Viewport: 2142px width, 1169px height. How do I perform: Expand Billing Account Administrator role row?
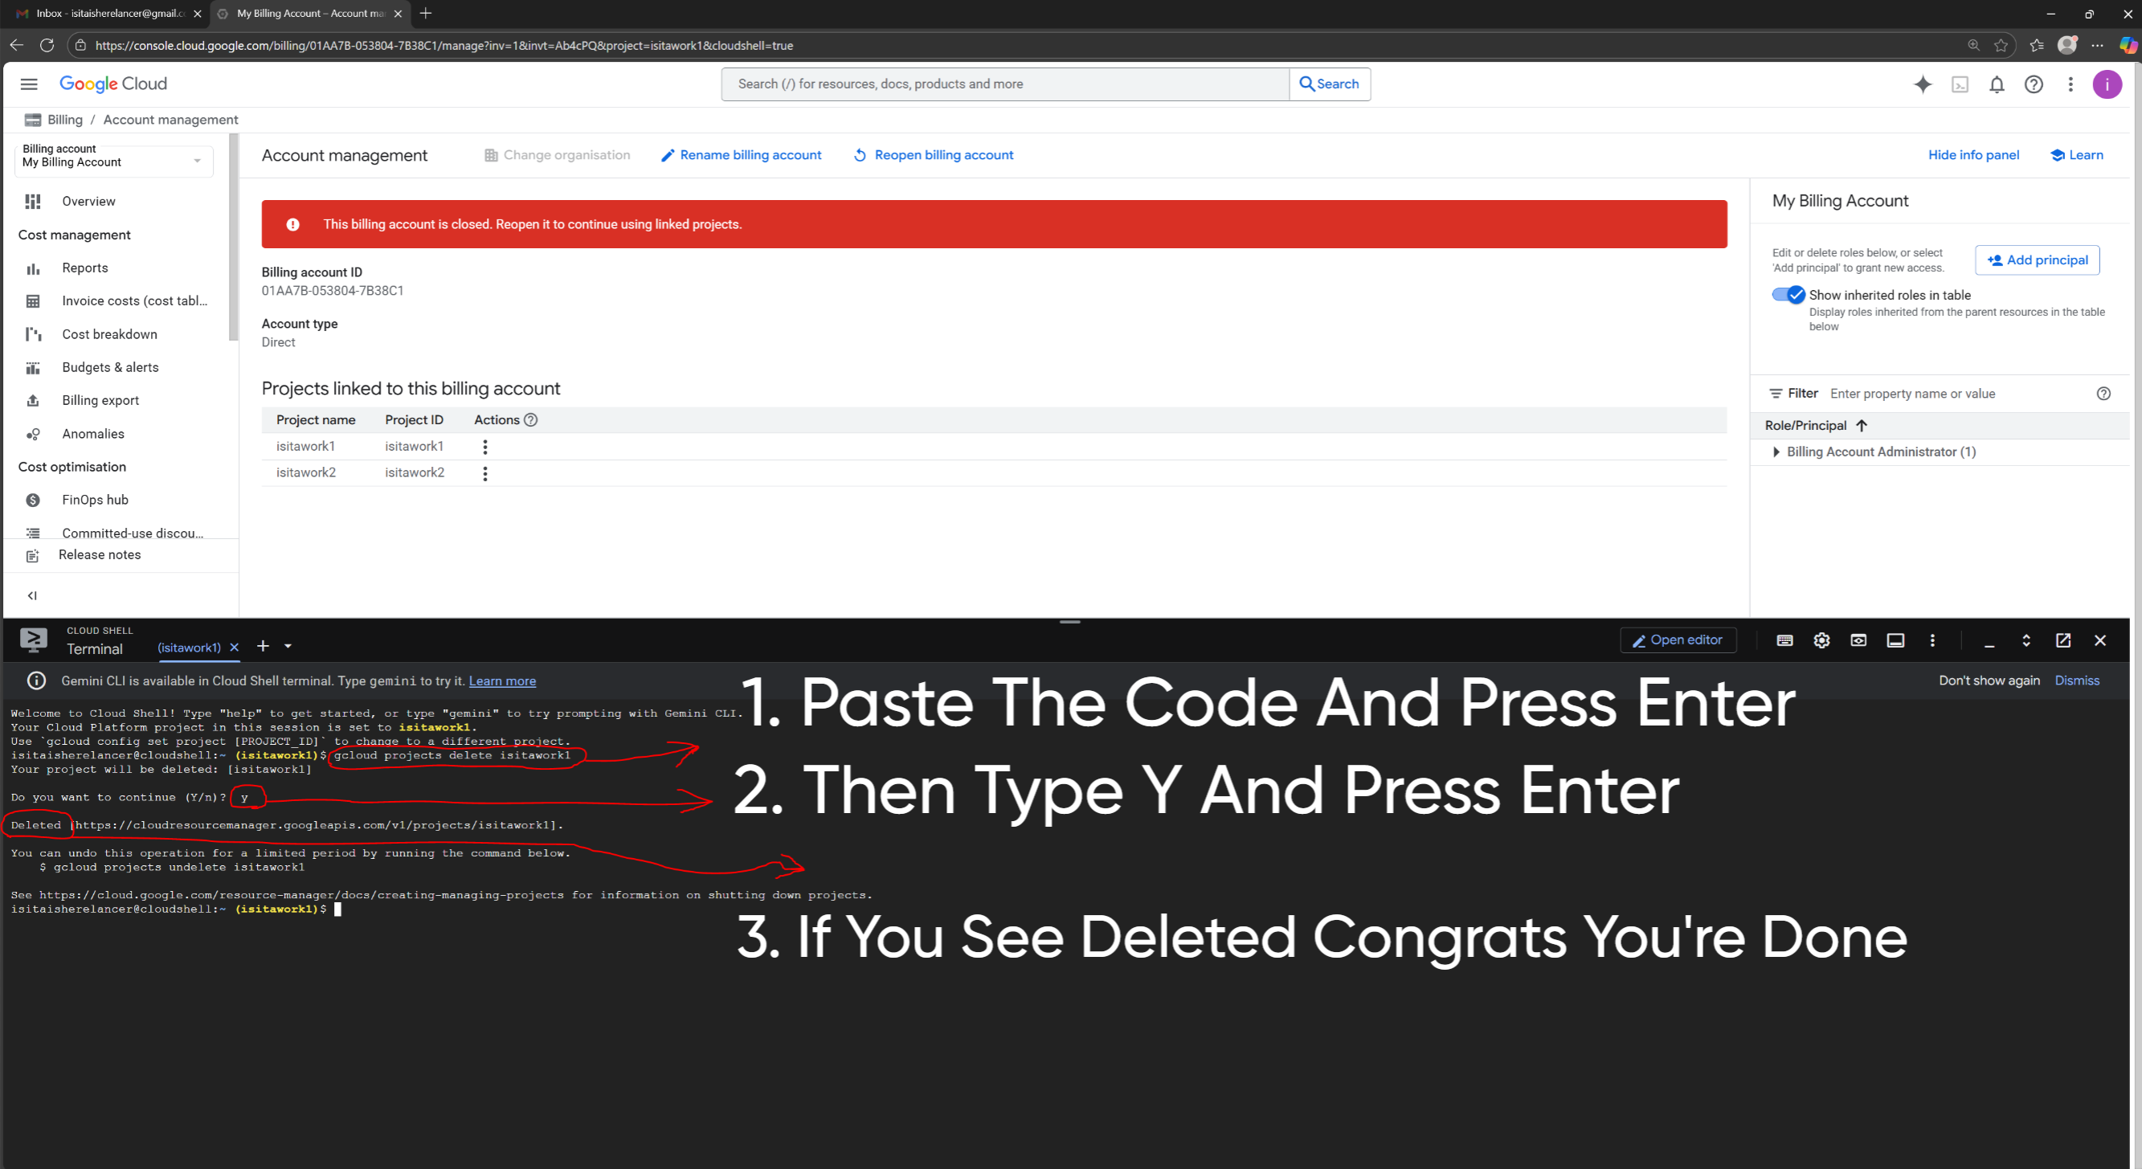point(1776,452)
